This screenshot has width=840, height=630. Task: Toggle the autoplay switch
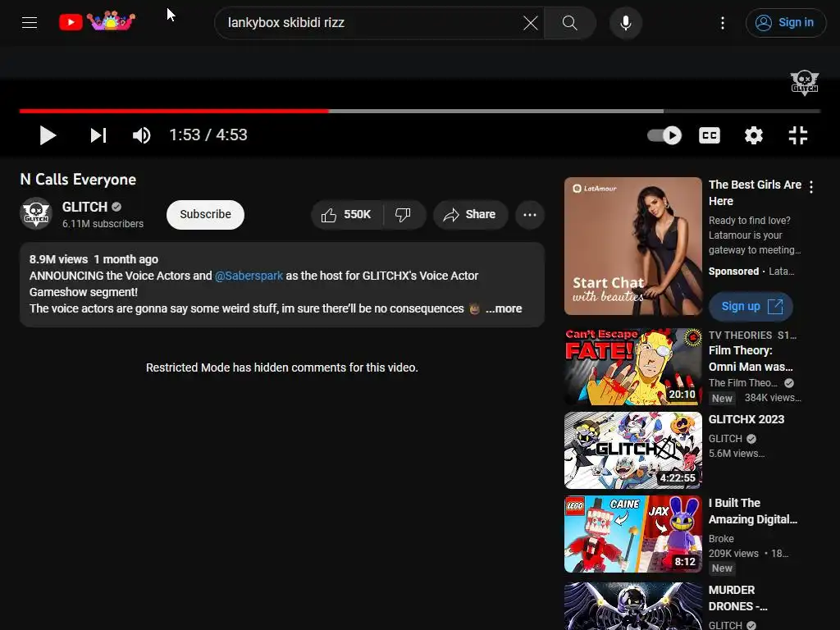[x=664, y=135]
